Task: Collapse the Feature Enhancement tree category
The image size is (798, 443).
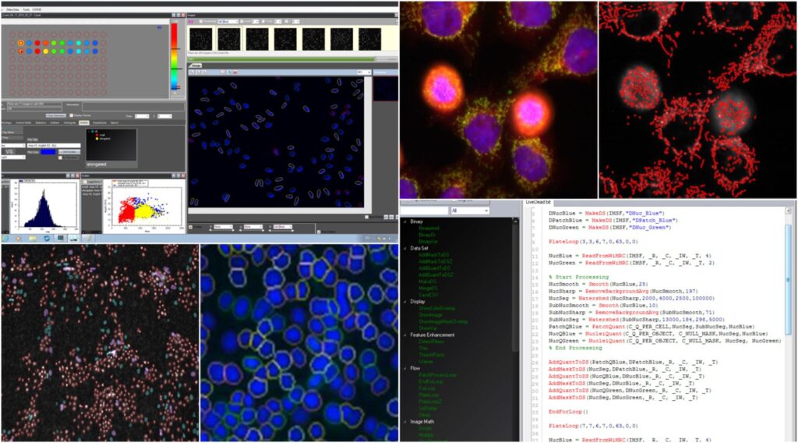Action: tap(404, 335)
